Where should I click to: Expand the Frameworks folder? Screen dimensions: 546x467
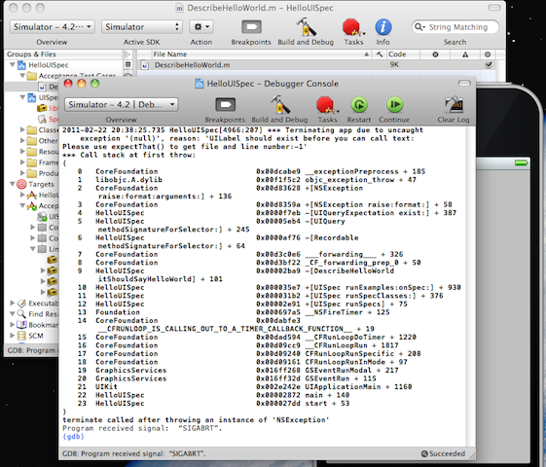click(22, 162)
